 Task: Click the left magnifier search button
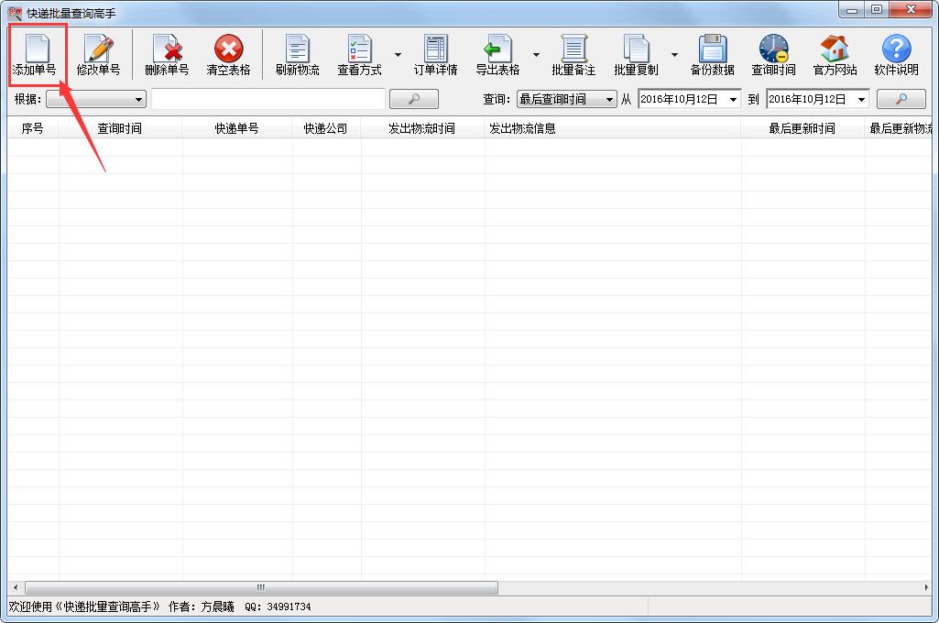tap(413, 98)
